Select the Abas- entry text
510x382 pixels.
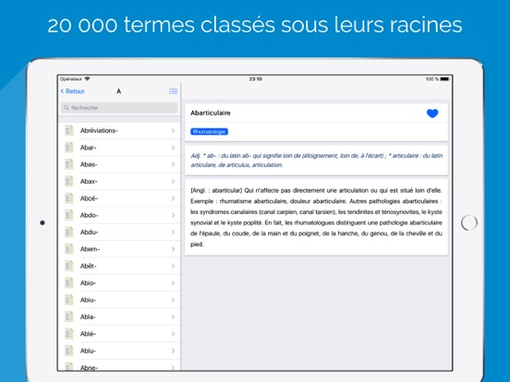[x=89, y=164]
